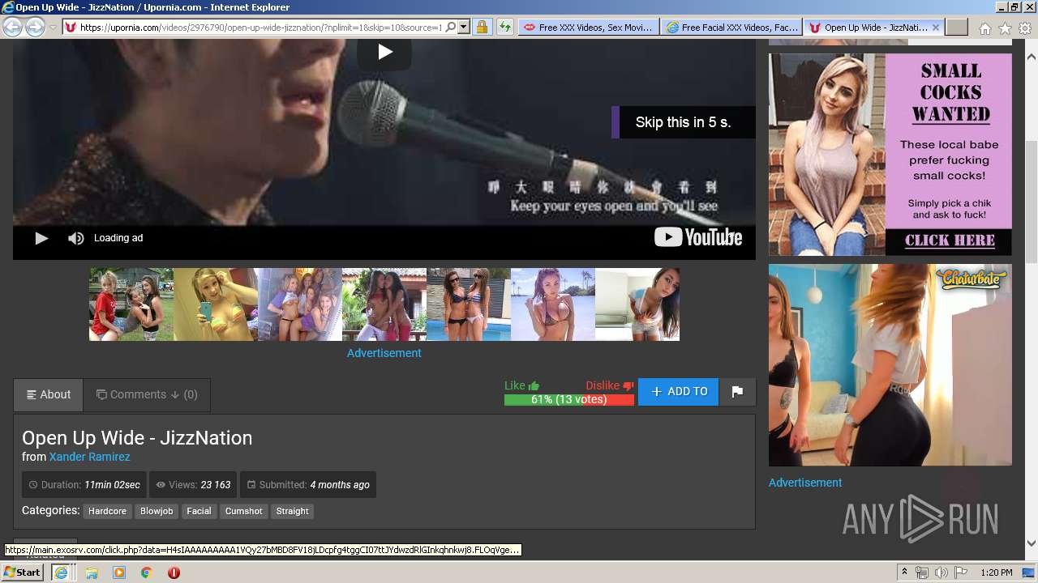Go back using the browser Back arrow

12,27
